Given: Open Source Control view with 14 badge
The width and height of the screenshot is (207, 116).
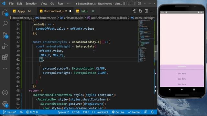Looking at the screenshot, I should pos(5,35).
